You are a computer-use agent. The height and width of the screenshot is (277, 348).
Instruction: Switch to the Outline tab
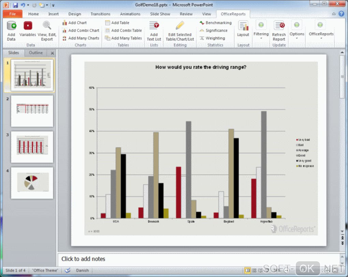pos(36,53)
